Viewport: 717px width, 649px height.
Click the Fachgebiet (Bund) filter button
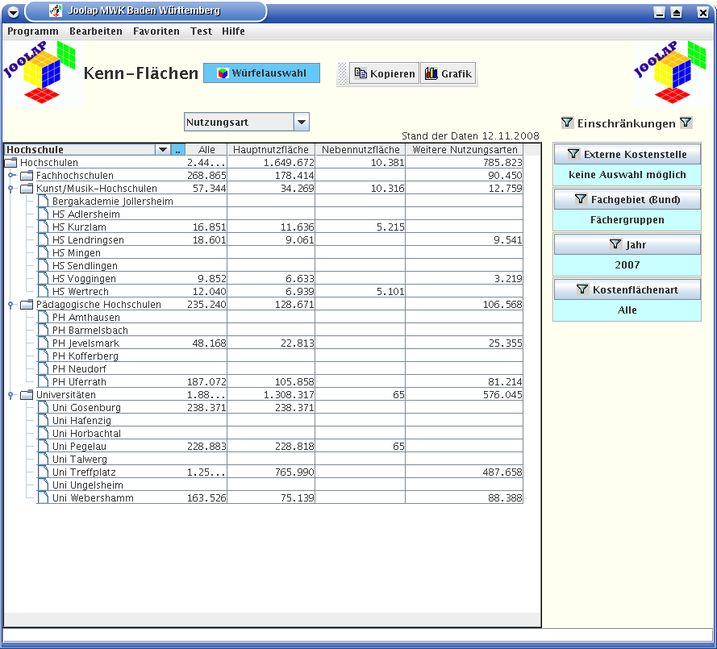pyautogui.click(x=627, y=199)
